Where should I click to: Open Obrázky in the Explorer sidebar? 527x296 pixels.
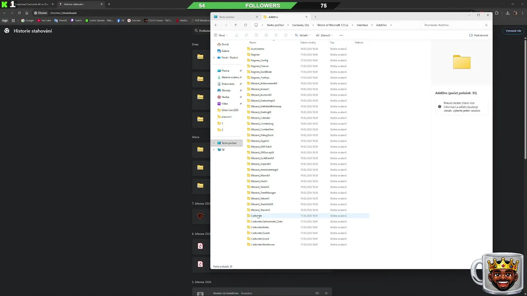tap(226, 90)
